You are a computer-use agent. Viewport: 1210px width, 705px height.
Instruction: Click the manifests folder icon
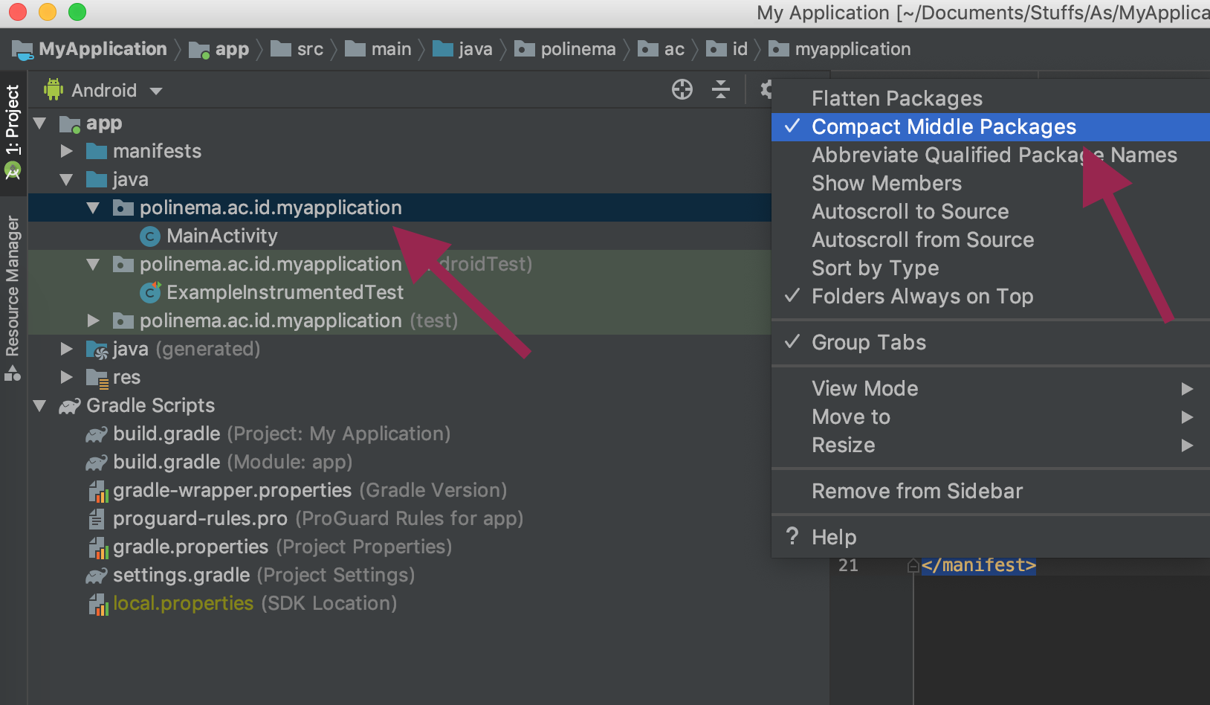(97, 152)
